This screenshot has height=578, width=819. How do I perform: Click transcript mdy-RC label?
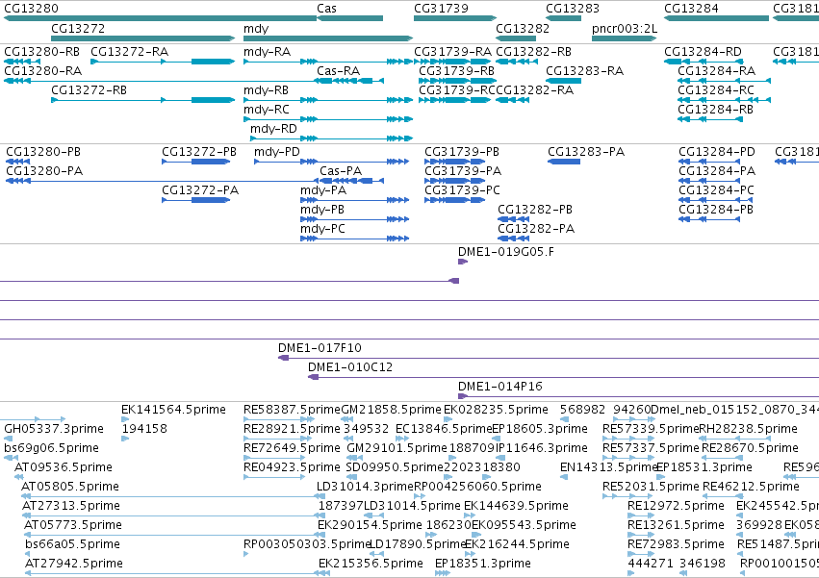point(267,110)
